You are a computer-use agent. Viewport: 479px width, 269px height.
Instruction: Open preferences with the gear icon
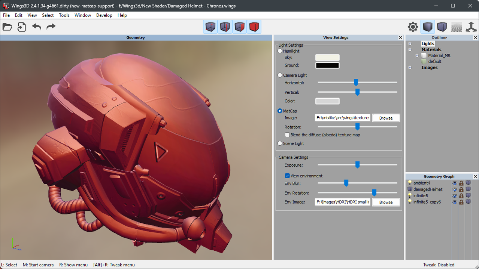[x=413, y=27]
